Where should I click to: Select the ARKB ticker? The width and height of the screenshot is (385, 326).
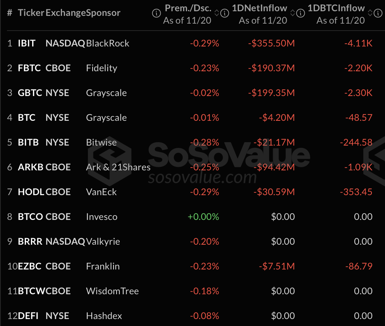31,167
